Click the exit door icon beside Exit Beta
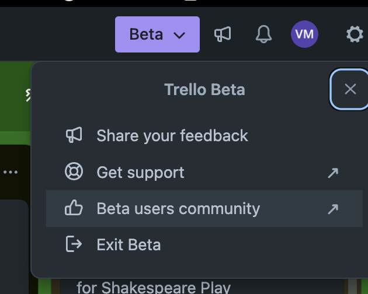Viewport: 368px width, 294px height. click(x=74, y=244)
